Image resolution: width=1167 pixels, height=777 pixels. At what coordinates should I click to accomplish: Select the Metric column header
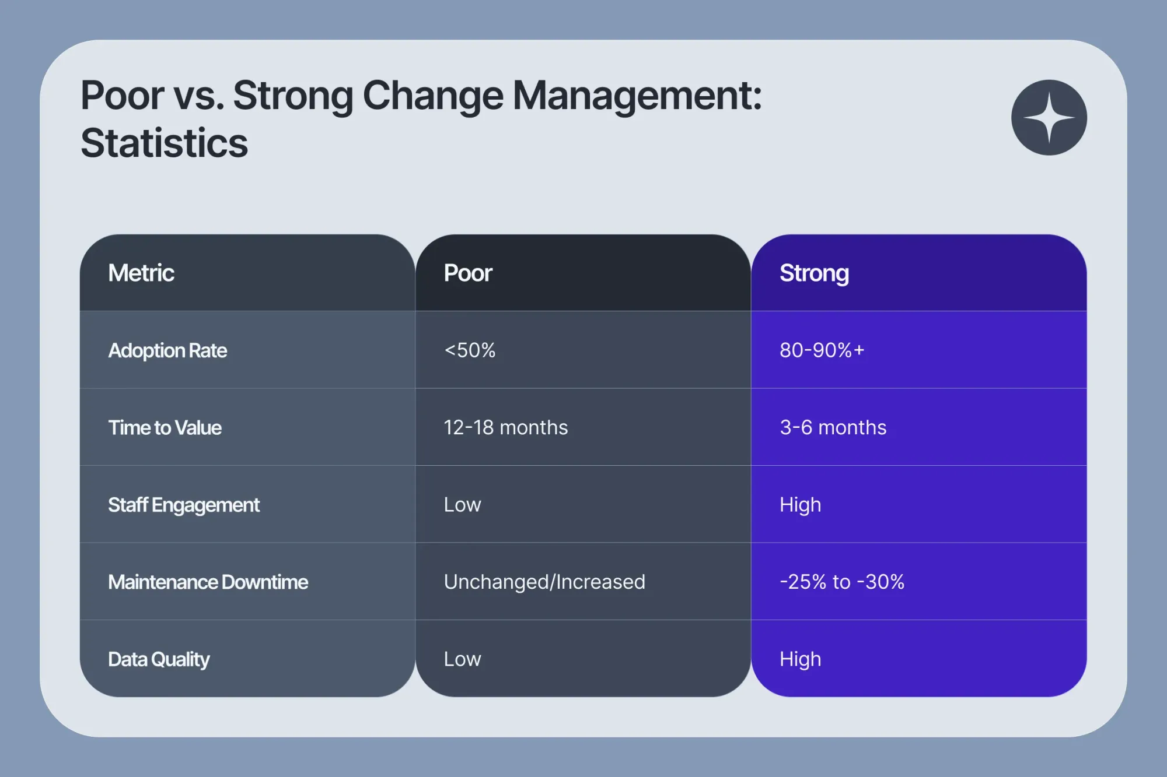click(141, 273)
